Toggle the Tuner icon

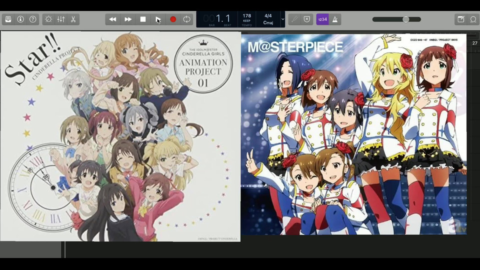coord(294,19)
